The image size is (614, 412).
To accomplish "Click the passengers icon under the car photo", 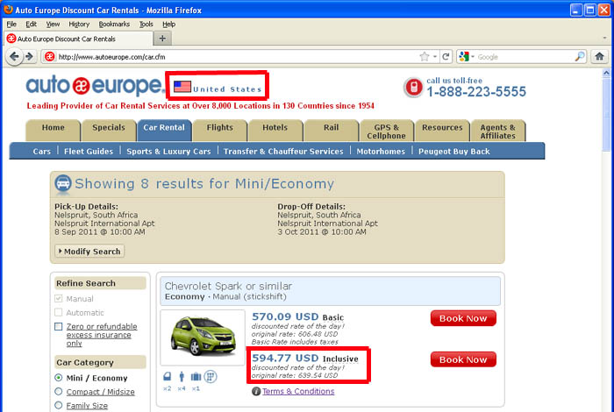I will coord(182,377).
